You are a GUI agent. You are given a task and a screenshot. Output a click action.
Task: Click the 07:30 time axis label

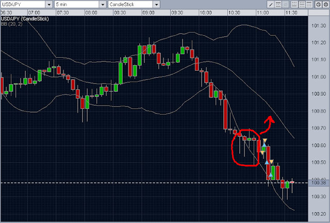coord(63,12)
